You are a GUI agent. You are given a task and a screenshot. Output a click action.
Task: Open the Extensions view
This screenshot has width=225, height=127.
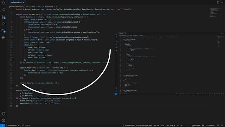point(3,31)
